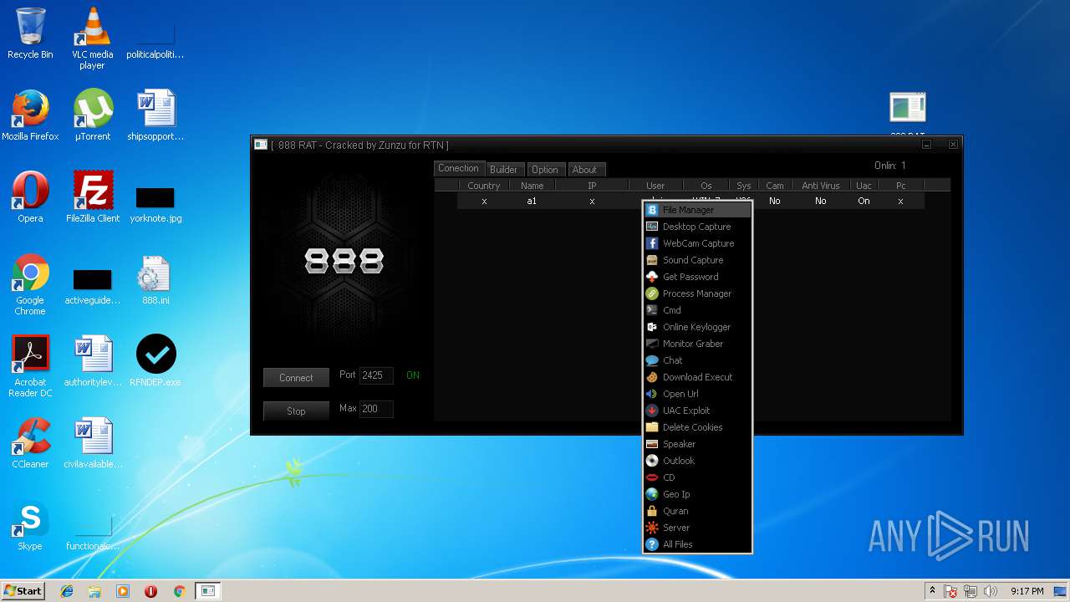Click the Delete Cookies folder icon
Screen dimensions: 1070x602
652,427
